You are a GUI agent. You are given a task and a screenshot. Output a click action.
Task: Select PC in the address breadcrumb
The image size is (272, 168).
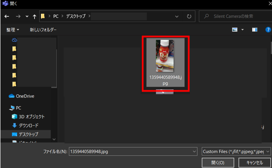coord(56,16)
